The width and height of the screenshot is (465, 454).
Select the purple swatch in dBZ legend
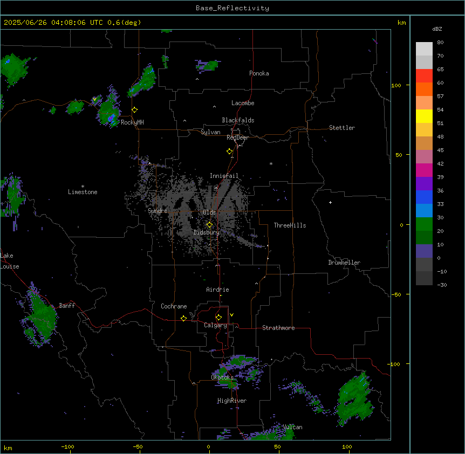pos(424,184)
